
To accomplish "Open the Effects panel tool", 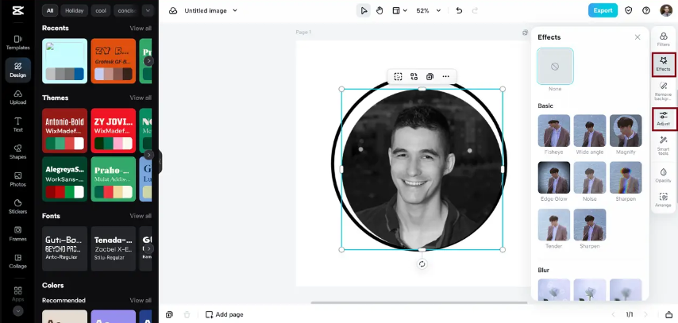I will 663,64.
